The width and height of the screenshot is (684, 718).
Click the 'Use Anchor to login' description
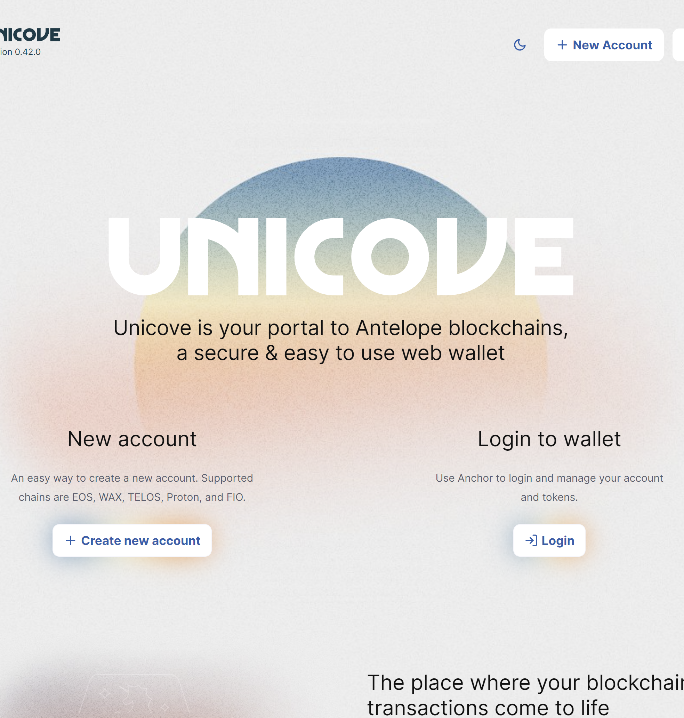point(549,487)
